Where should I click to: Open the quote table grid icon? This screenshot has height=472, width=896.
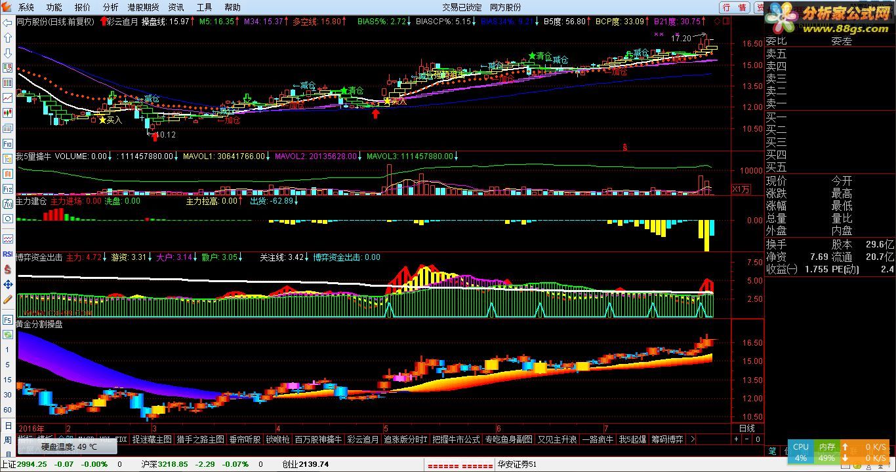[8, 83]
